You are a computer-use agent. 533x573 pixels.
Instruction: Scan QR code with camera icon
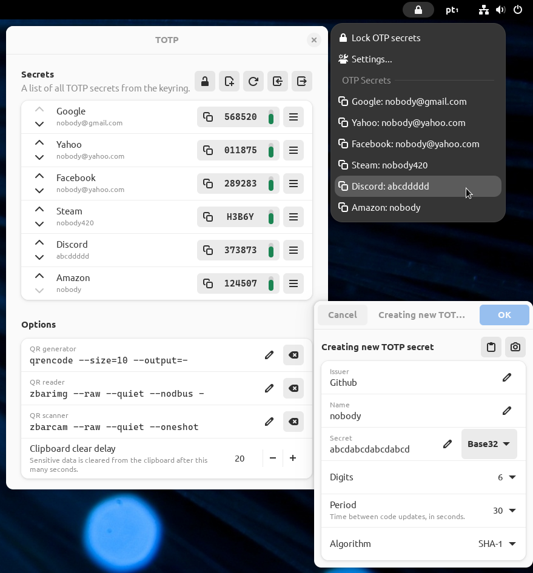[515, 347]
